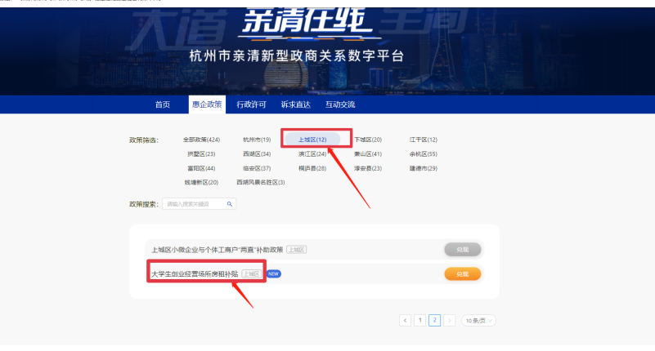Screen dimensions: 655x351
Task: Open the 10条/页 page size dropdown
Action: (x=478, y=321)
